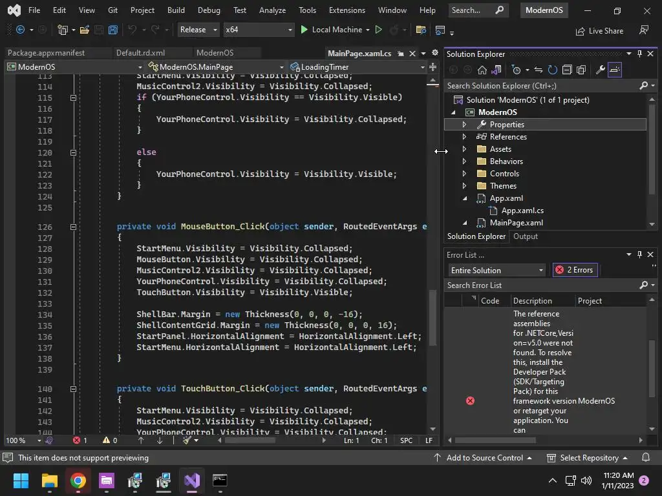The width and height of the screenshot is (662, 496).
Task: Go to previous issue up arrow
Action: [x=141, y=440]
